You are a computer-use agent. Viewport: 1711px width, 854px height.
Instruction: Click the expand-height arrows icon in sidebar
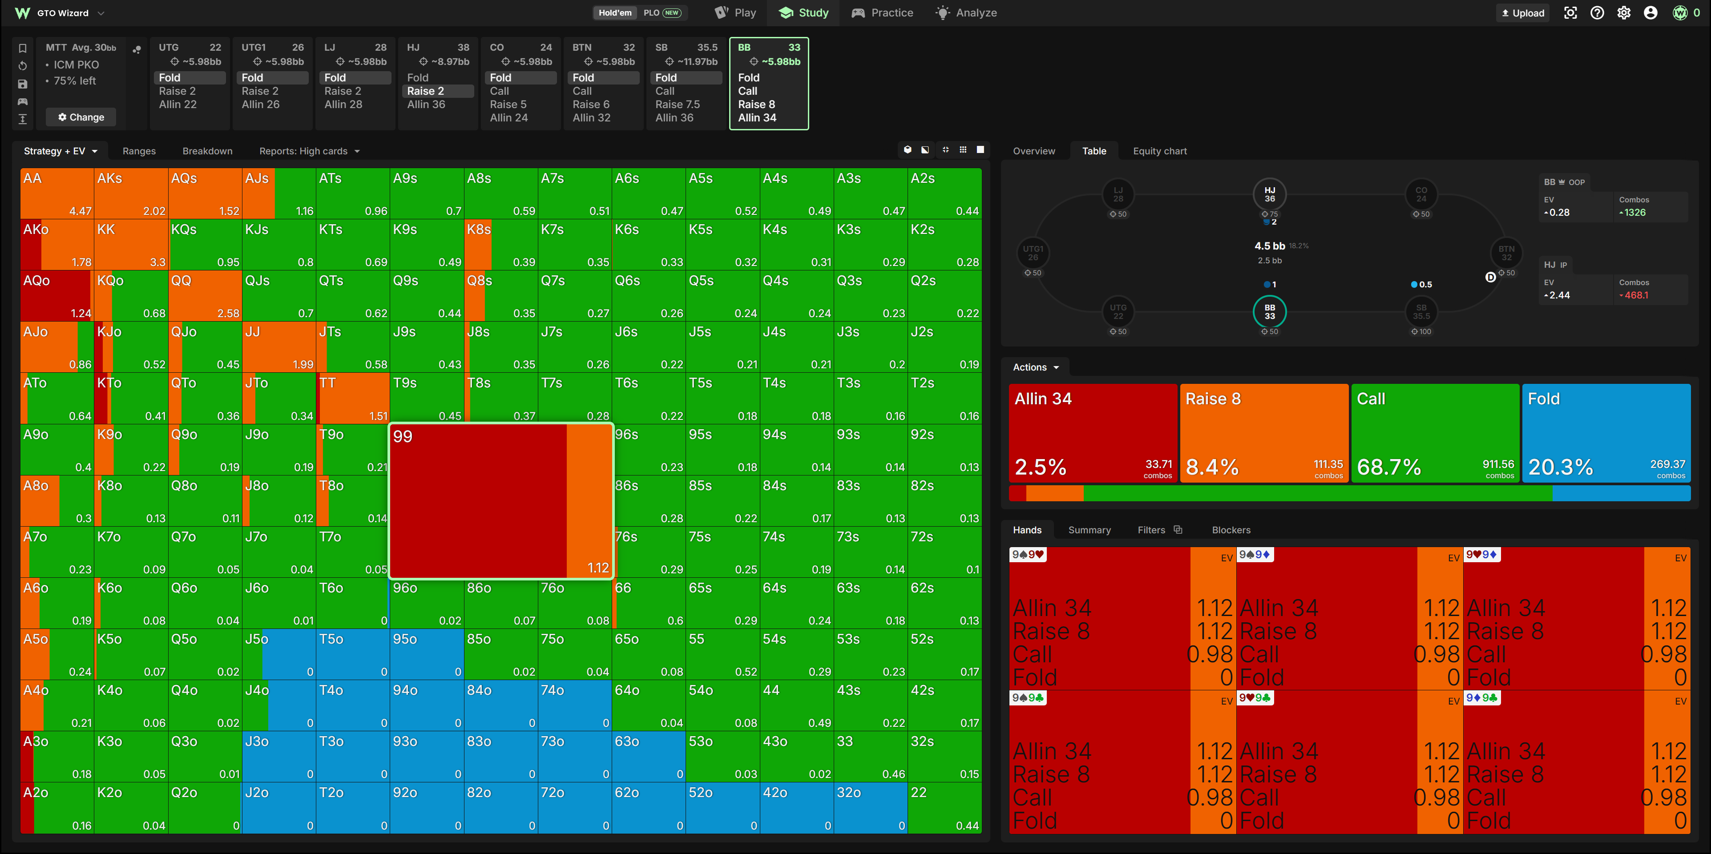pyautogui.click(x=23, y=120)
